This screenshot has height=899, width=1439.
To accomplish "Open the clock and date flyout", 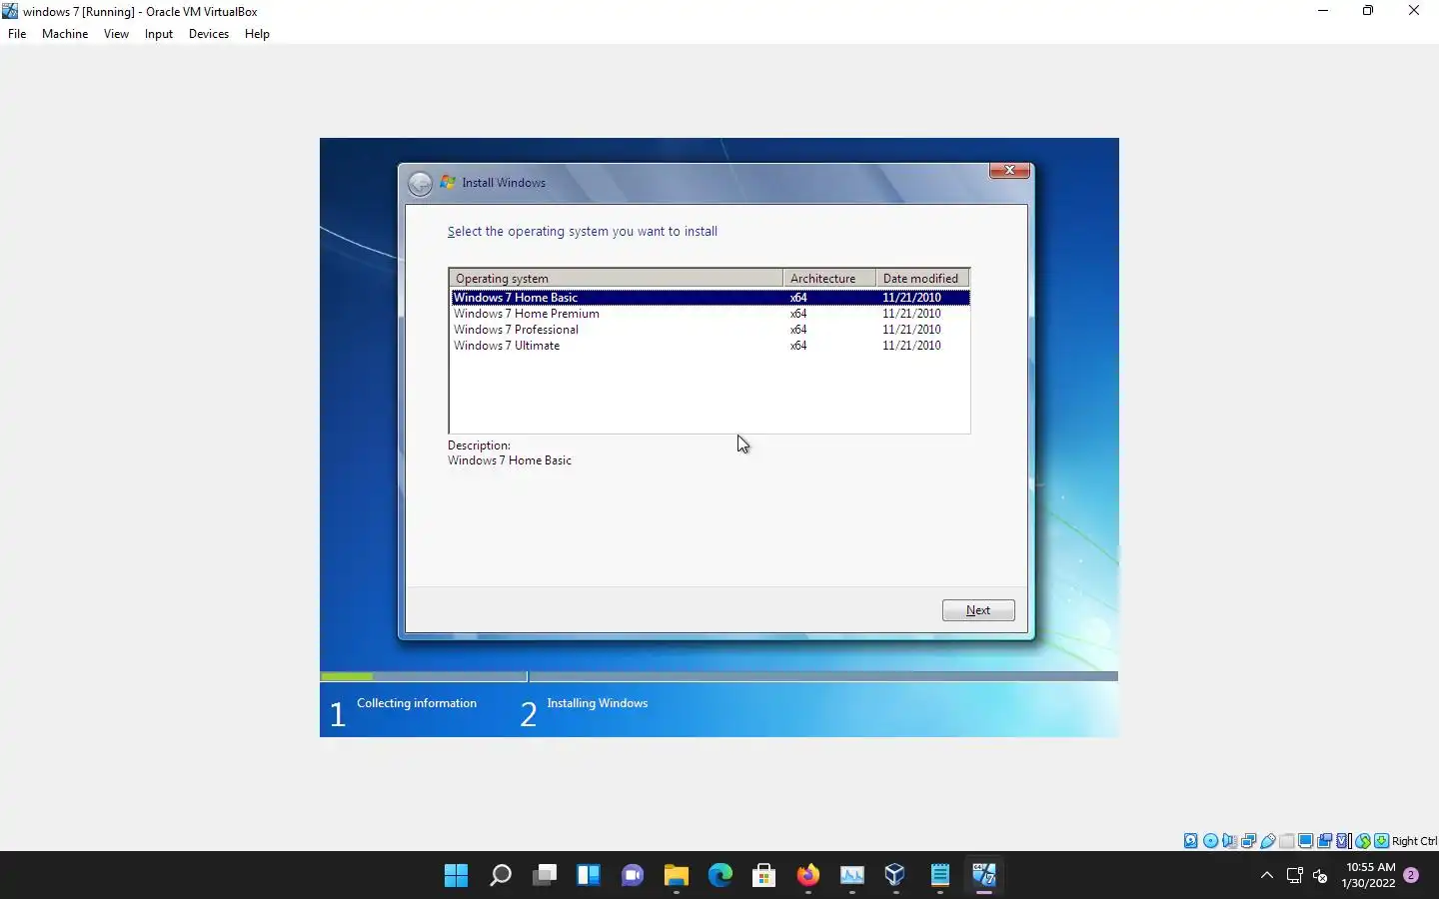I will point(1369,875).
